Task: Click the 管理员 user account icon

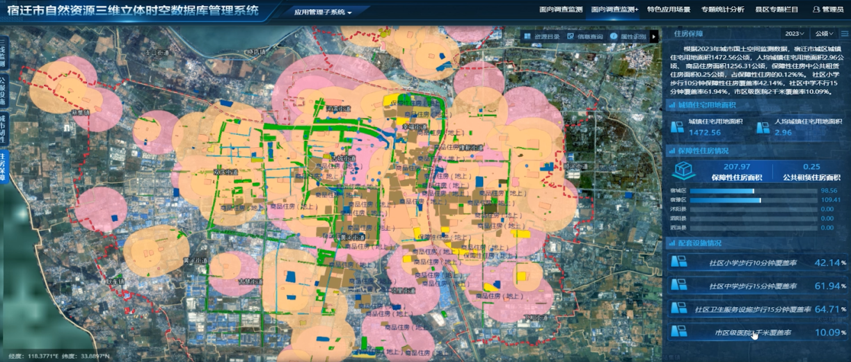Action: pyautogui.click(x=816, y=10)
